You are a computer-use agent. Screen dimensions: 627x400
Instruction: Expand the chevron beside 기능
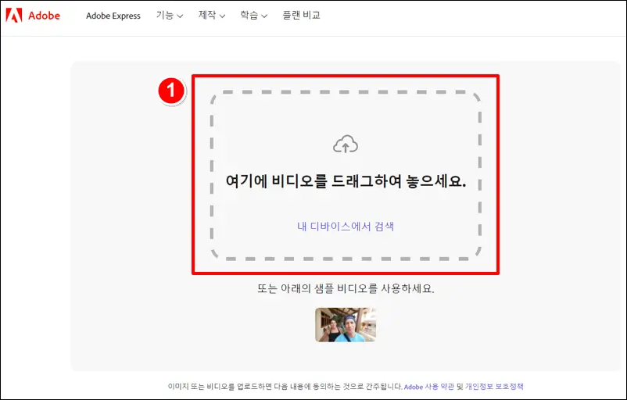click(x=181, y=16)
